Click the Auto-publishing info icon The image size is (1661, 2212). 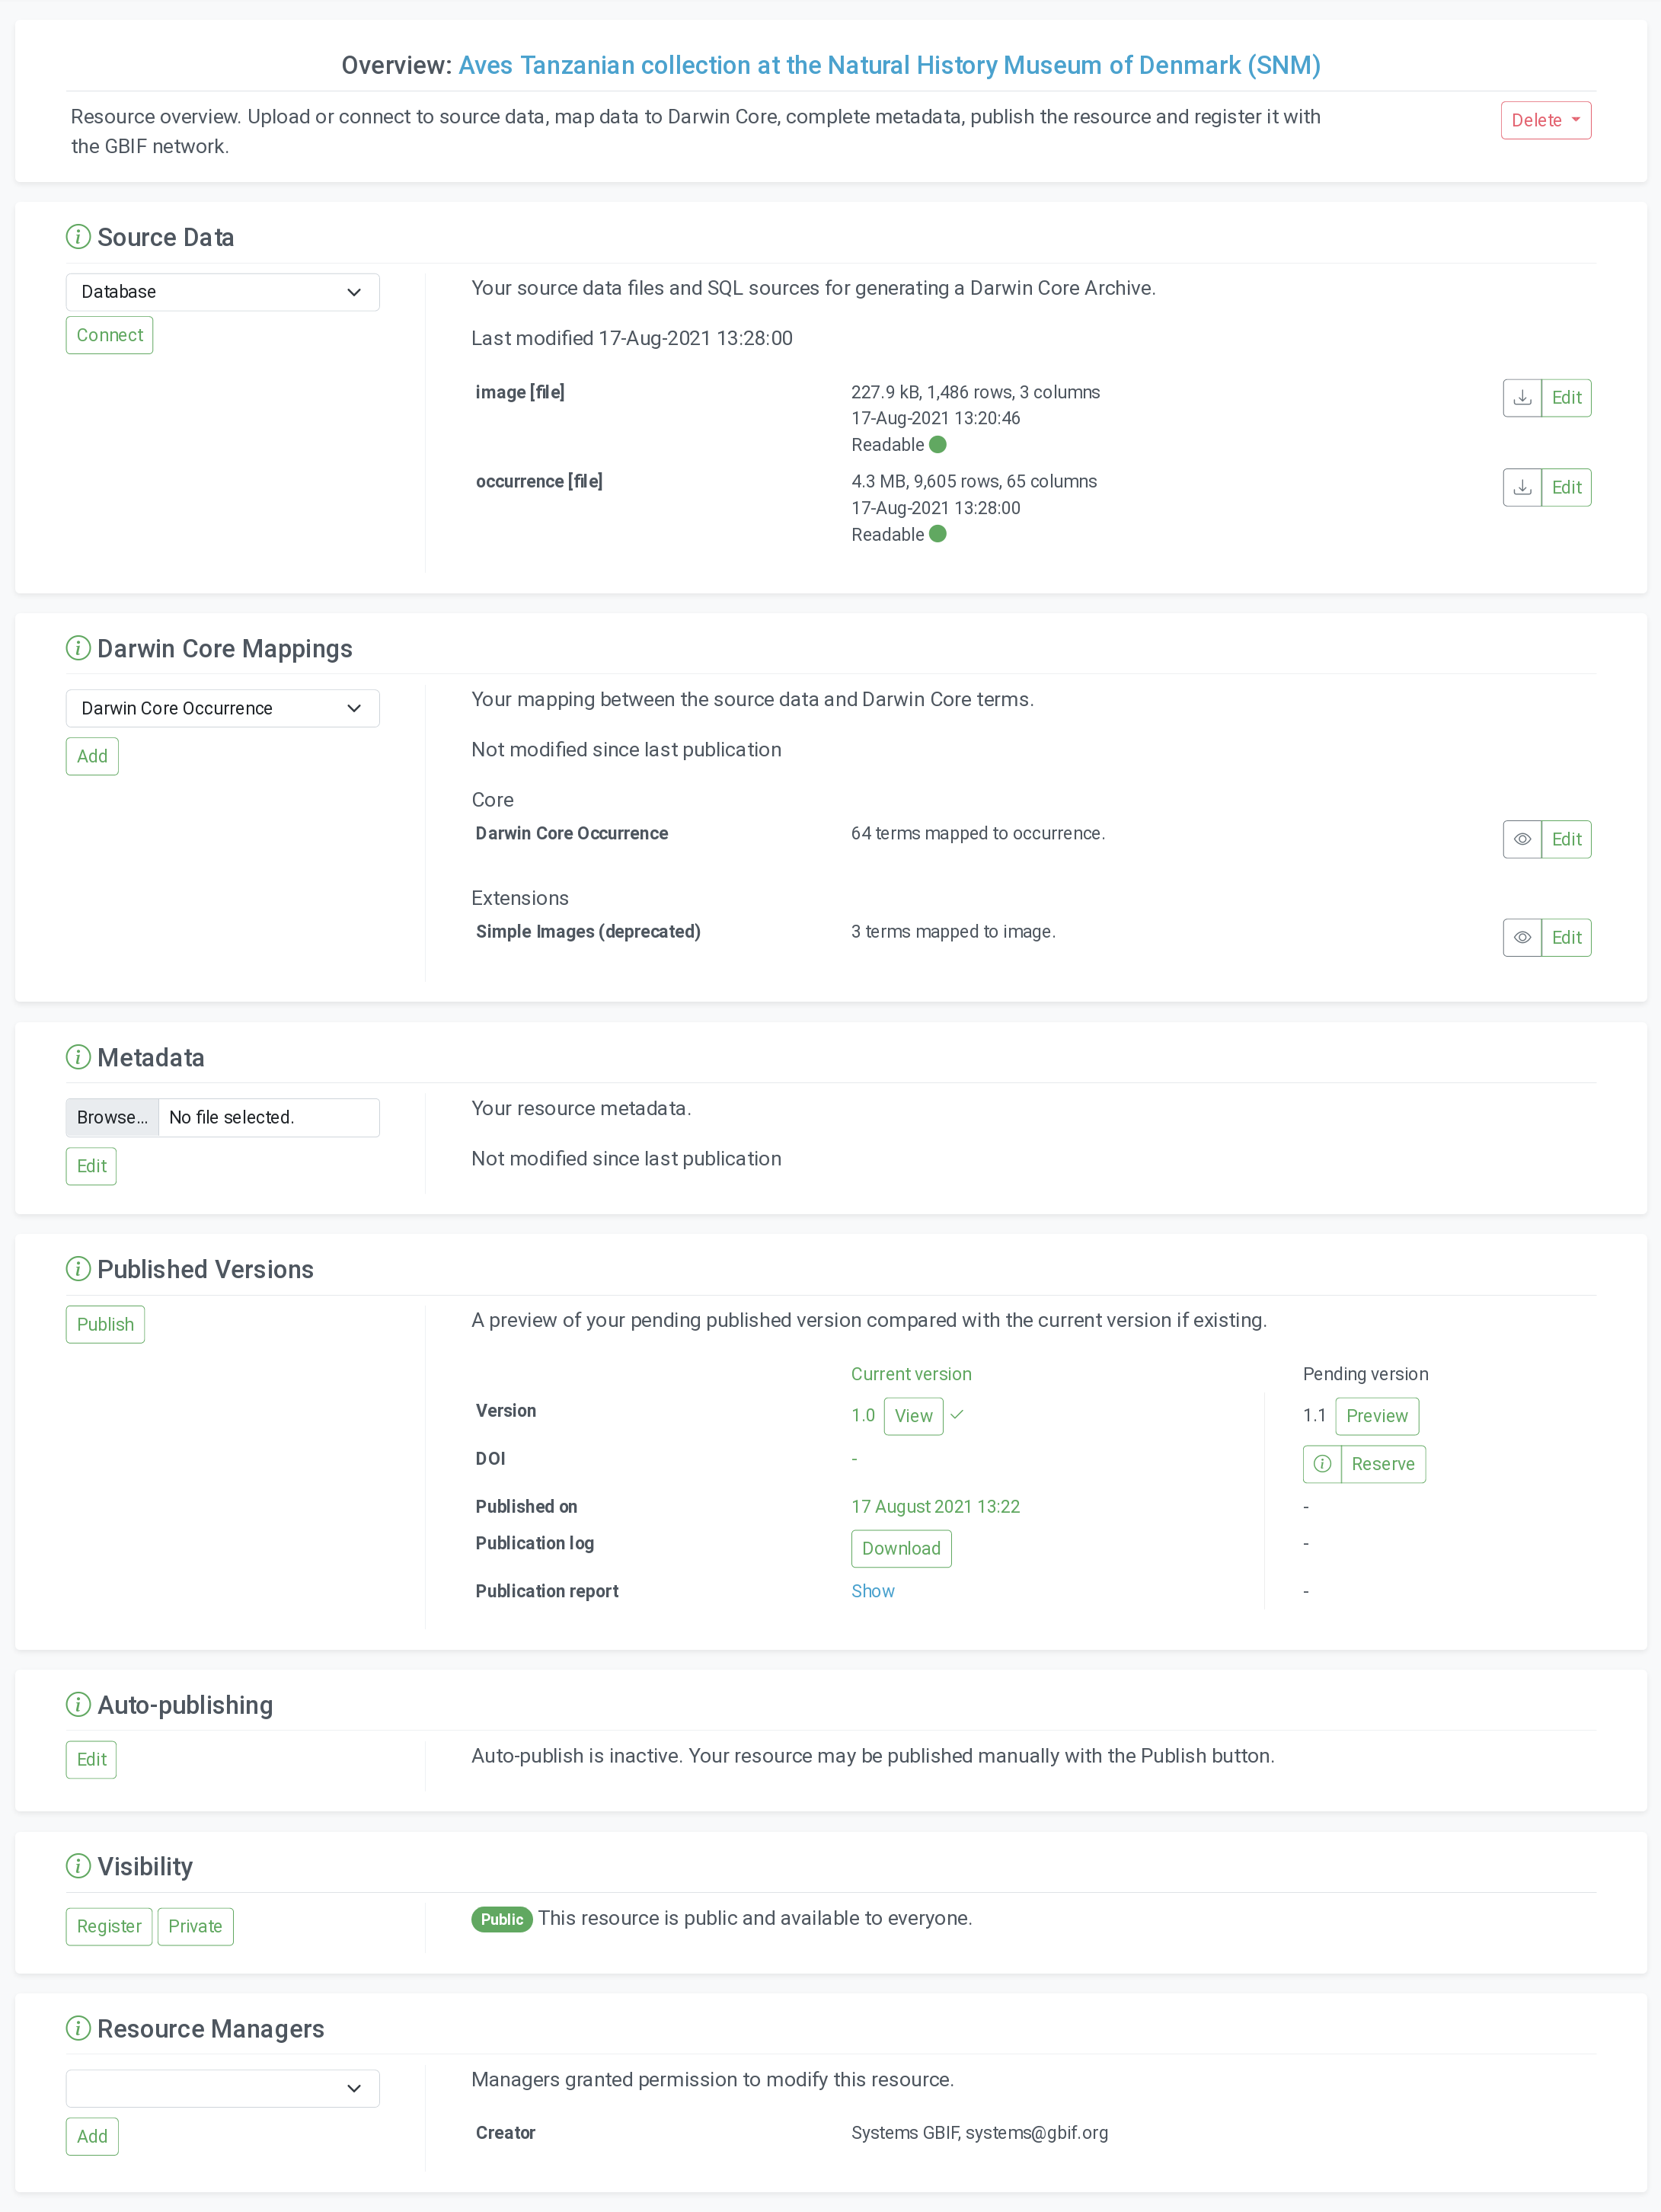78,1704
